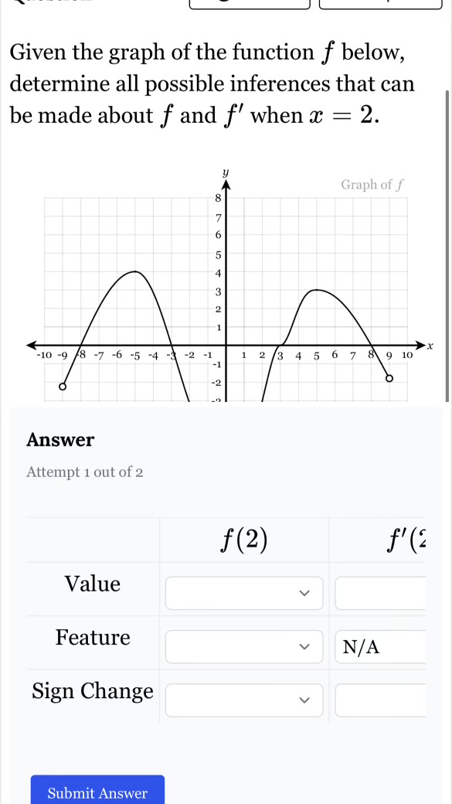Click the Attempt 1 out of 2 text
The image size is (452, 804).
85,472
